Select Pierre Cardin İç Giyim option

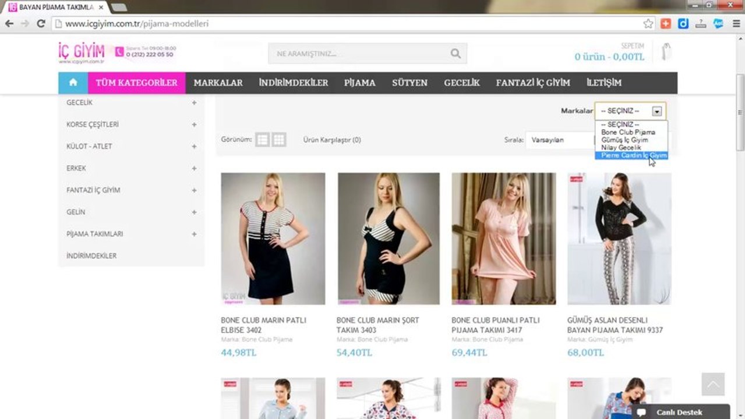click(x=631, y=155)
